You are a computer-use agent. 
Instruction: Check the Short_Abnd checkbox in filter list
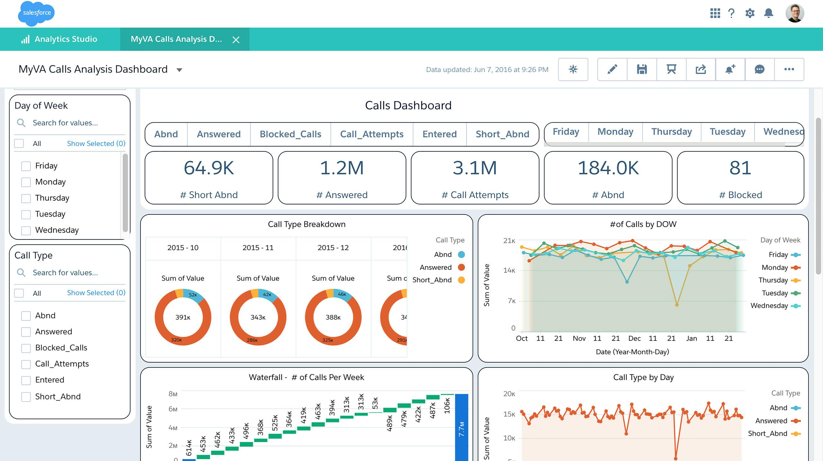pyautogui.click(x=26, y=397)
